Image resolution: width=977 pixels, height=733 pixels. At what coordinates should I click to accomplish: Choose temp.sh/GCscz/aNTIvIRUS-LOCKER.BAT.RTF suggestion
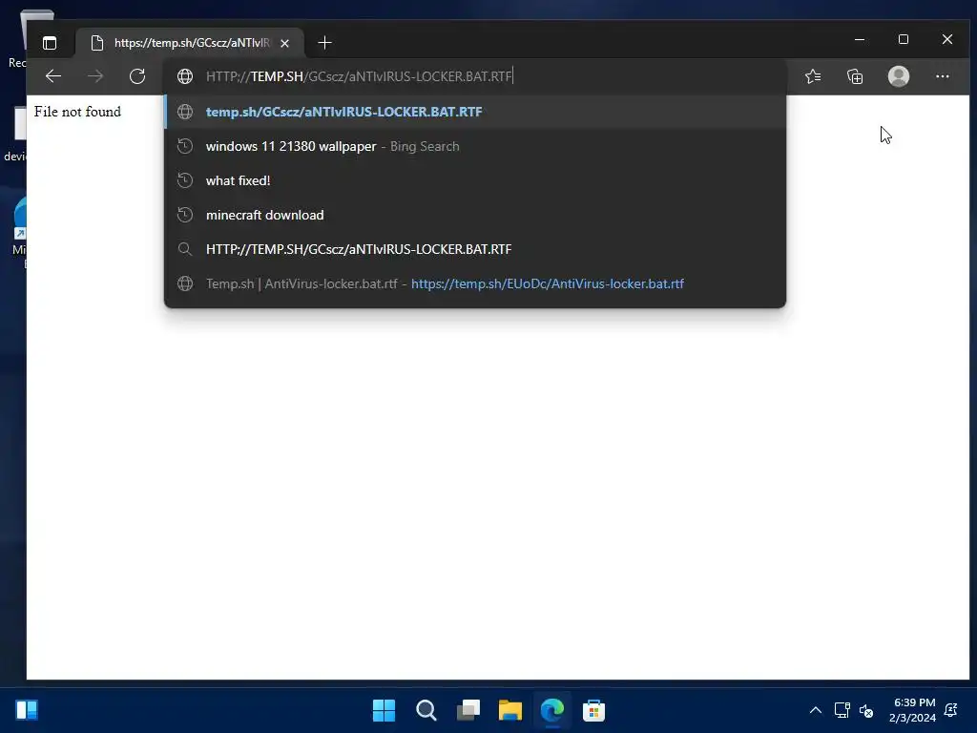(x=475, y=112)
